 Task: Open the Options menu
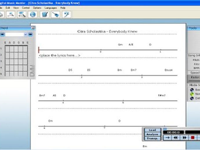tap(37, 8)
